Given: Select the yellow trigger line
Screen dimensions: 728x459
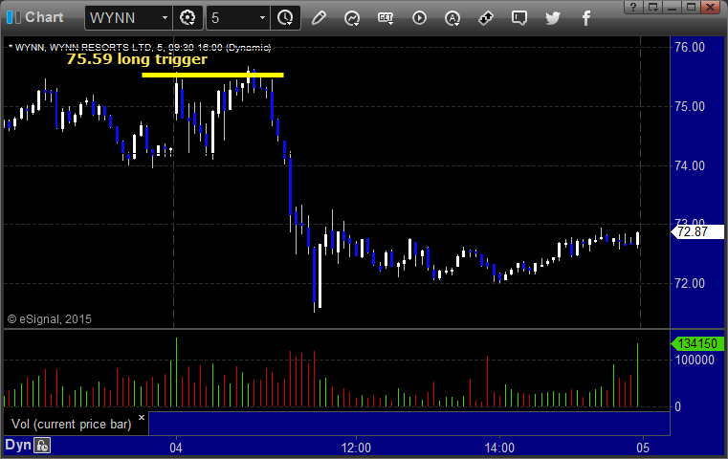Looking at the screenshot, I should tap(212, 75).
